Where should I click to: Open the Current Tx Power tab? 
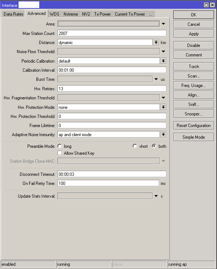coord(130,14)
